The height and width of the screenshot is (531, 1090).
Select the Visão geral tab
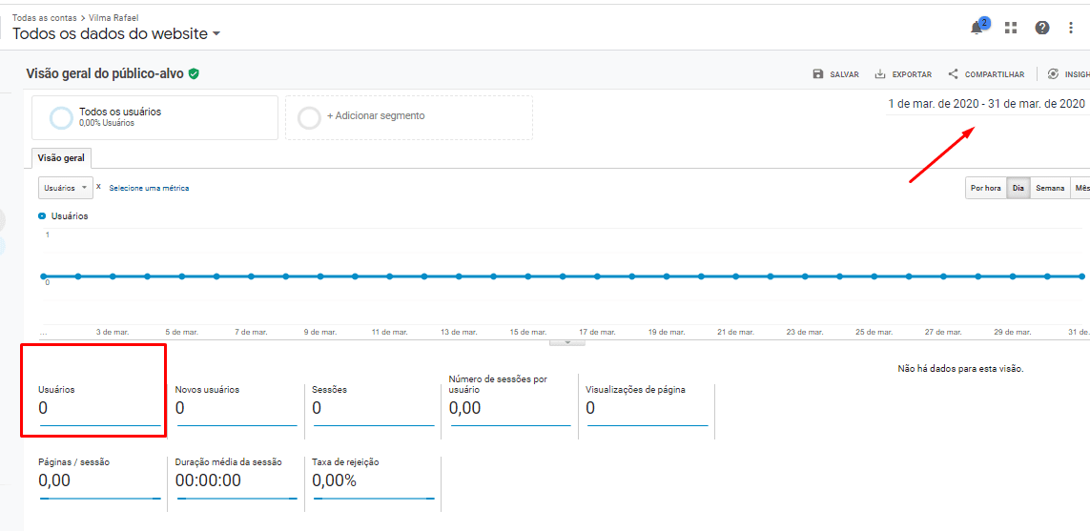coord(61,158)
